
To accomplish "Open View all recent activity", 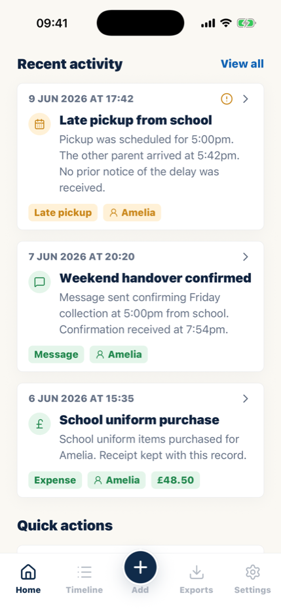I will pyautogui.click(x=242, y=64).
